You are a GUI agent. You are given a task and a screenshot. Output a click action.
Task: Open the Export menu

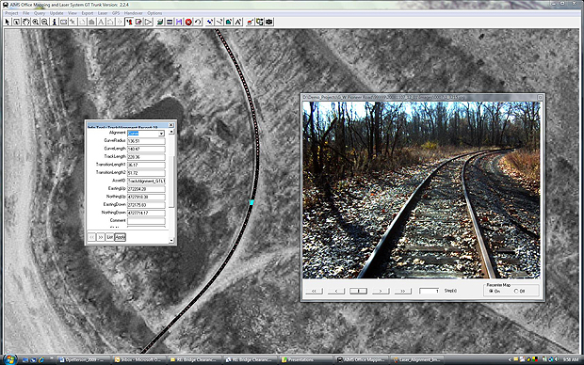click(88, 13)
